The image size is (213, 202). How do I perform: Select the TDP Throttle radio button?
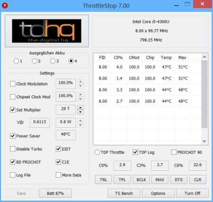(97, 152)
